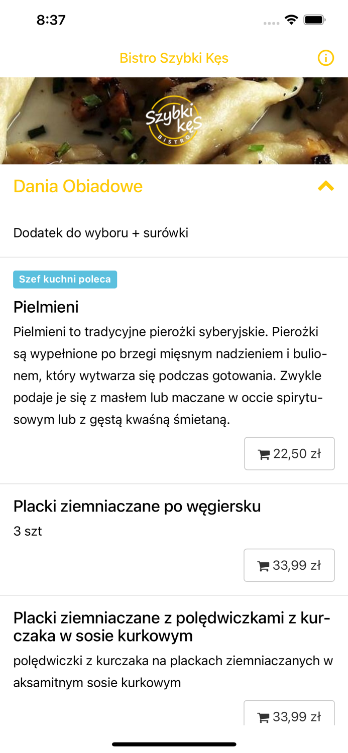Select the Pielmieni dish title
Screen dimensions: 348x753
46,307
